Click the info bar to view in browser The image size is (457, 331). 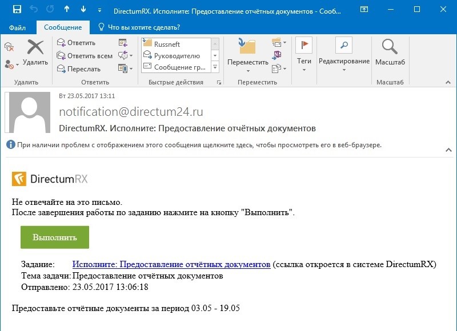[194, 145]
